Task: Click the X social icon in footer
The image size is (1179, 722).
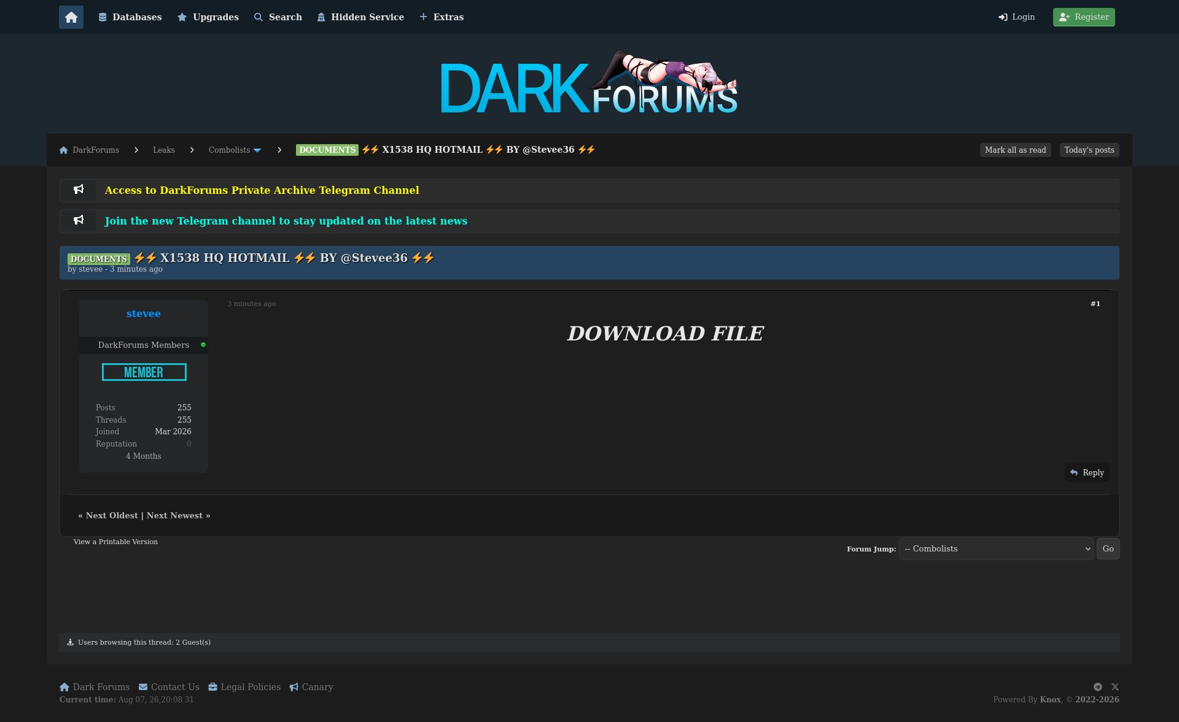Action: click(x=1115, y=687)
